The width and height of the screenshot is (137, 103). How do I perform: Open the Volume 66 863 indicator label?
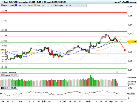click(x=10, y=75)
